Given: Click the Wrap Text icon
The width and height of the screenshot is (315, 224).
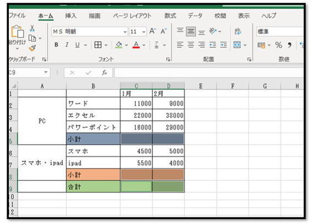Looking at the screenshot, I should click(237, 31).
